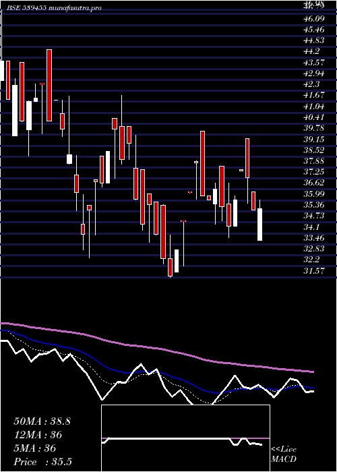Click the 31.57 price axis label
The image size is (337, 472).
point(314,270)
